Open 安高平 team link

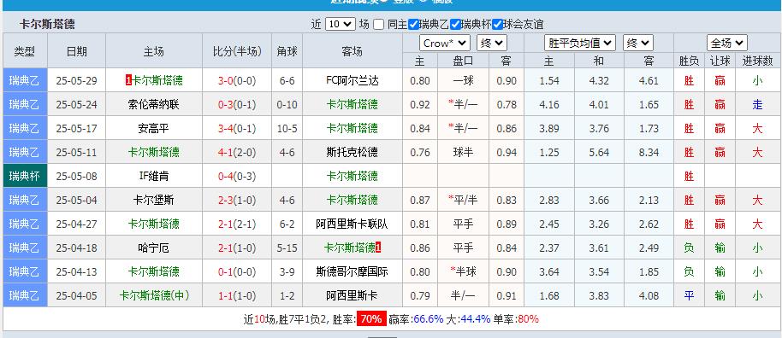point(153,128)
